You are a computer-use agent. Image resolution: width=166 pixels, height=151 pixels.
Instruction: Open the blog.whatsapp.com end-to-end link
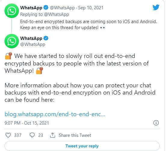[55, 114]
